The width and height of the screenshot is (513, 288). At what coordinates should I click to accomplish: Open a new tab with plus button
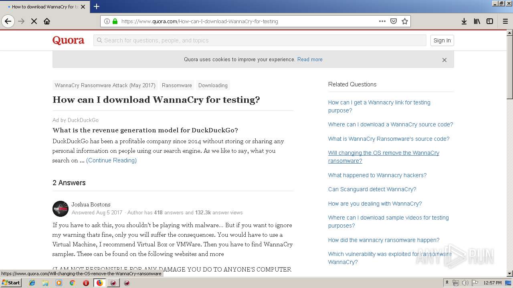point(97,6)
